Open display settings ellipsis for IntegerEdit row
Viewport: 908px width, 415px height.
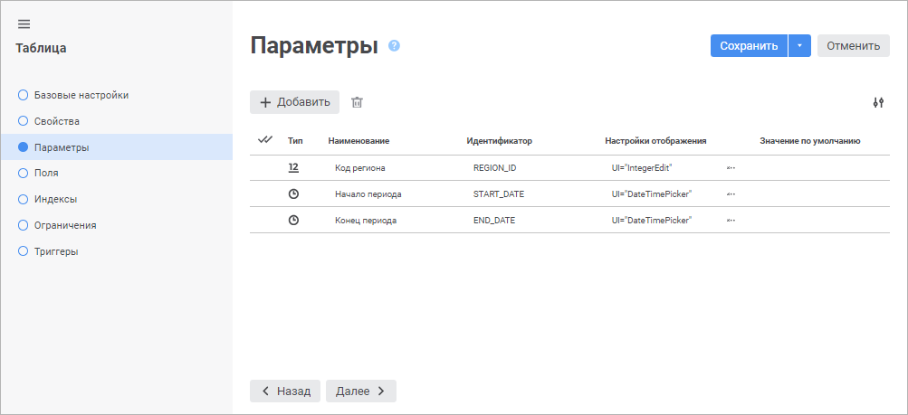point(731,167)
